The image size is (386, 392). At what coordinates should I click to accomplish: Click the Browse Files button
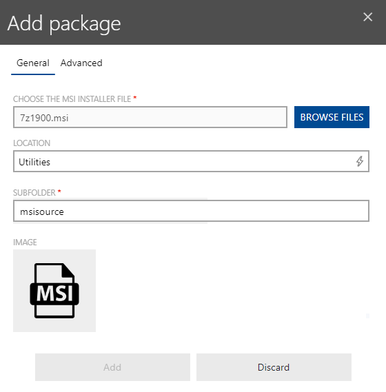[332, 117]
